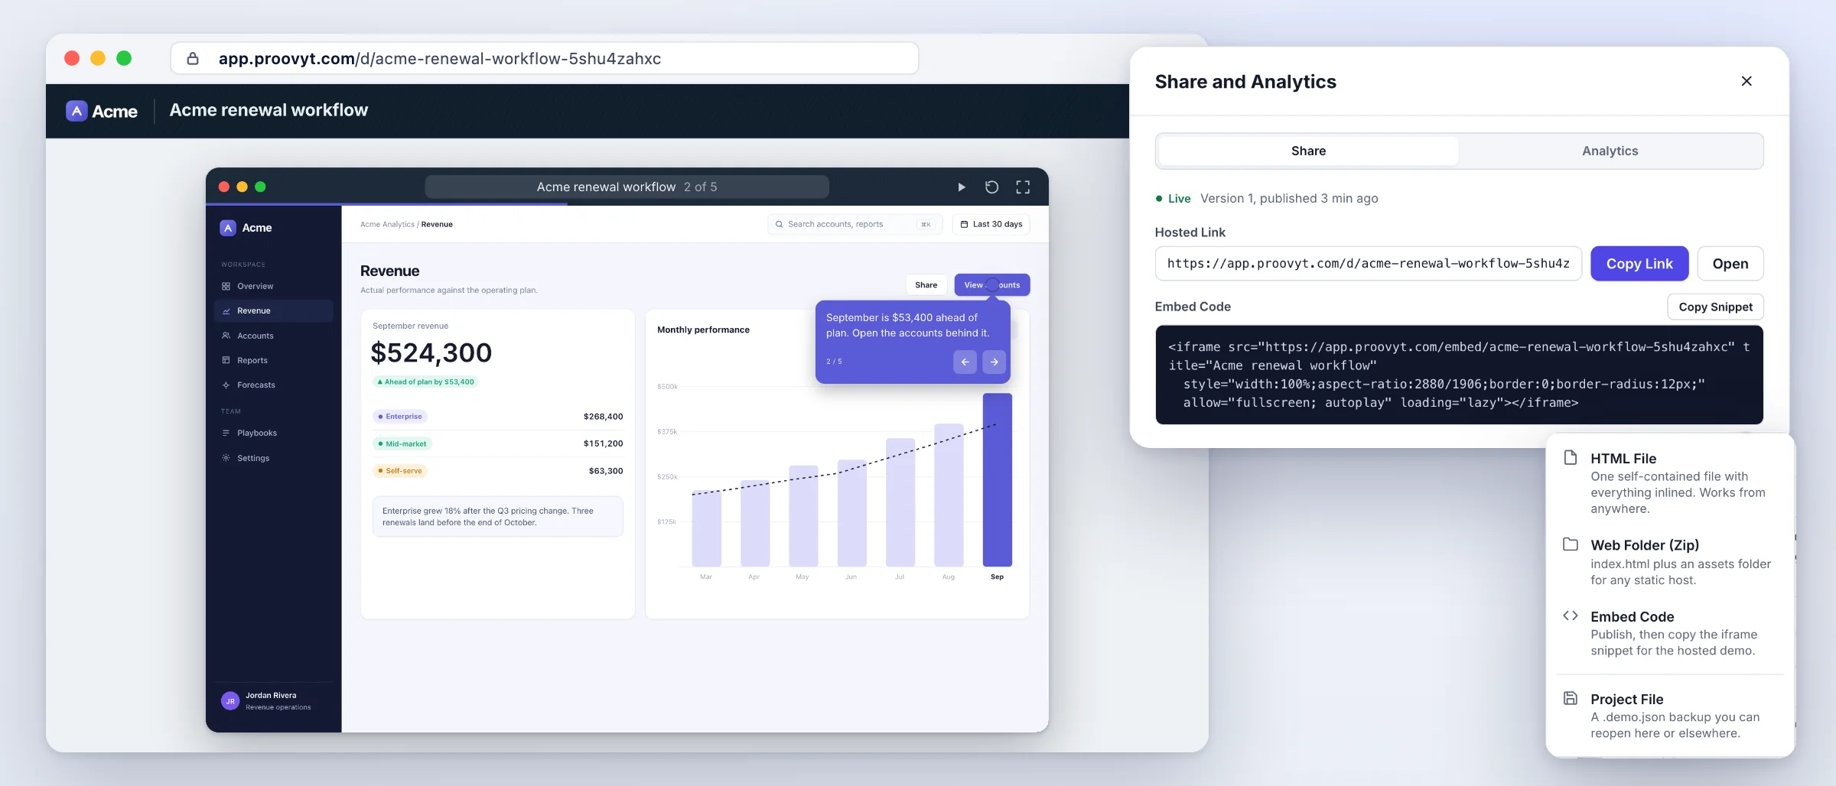This screenshot has width=1836, height=786.
Task: Switch to the Analytics tab
Action: click(1610, 151)
